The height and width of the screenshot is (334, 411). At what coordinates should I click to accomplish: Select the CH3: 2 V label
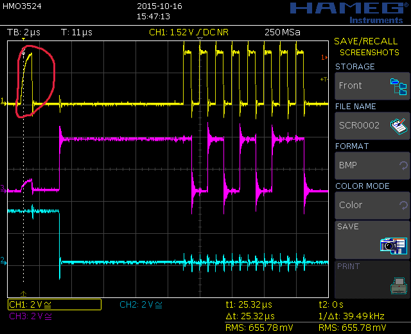point(30,316)
